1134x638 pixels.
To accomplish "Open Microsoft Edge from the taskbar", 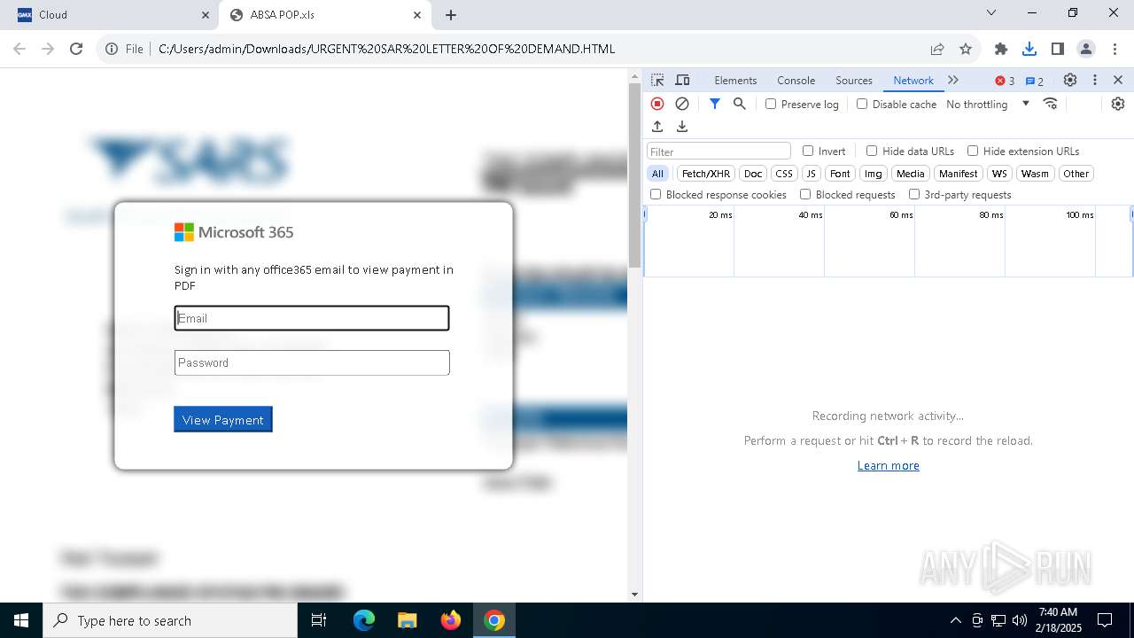I will pos(364,620).
